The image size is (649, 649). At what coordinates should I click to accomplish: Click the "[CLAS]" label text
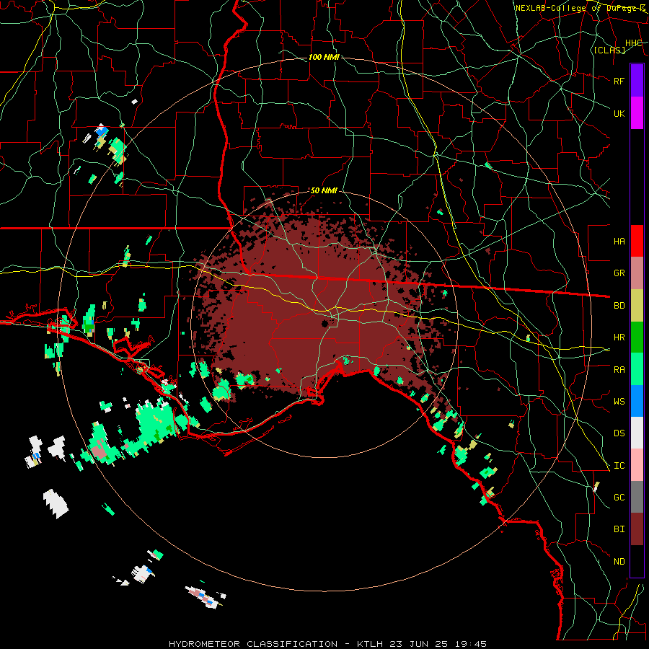pos(609,50)
